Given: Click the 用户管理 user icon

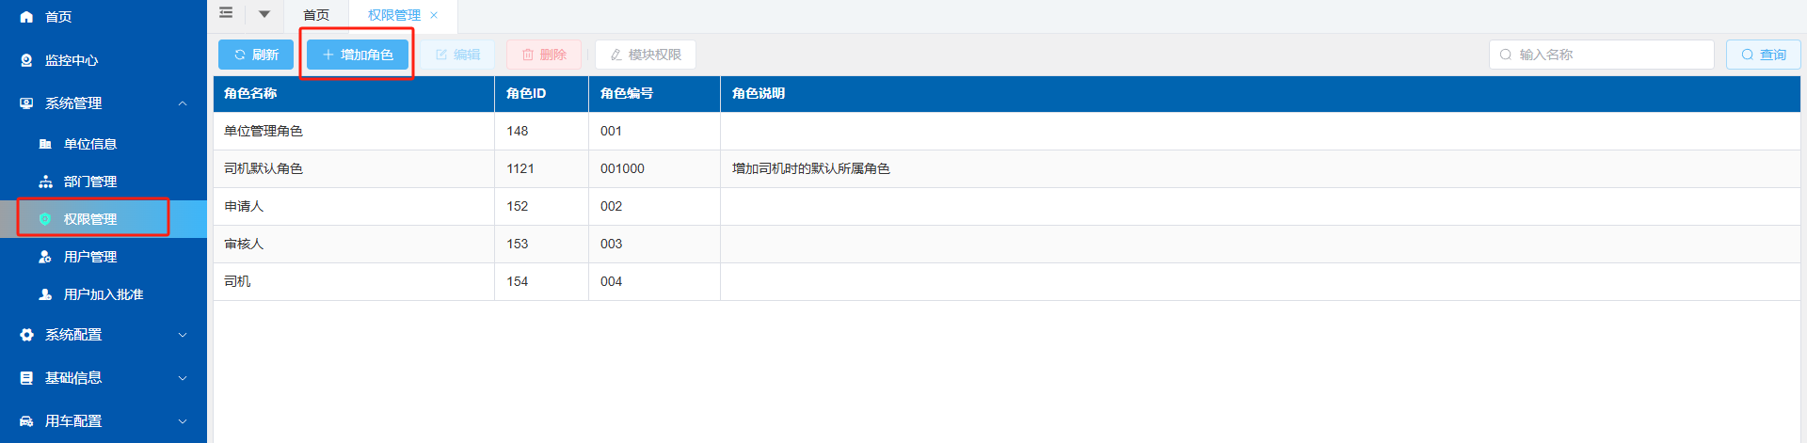Looking at the screenshot, I should tap(45, 257).
